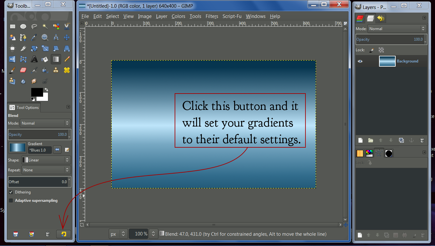Select the Color Picker eyedropper tool
Screen dimensions: 435x246
coord(34,37)
